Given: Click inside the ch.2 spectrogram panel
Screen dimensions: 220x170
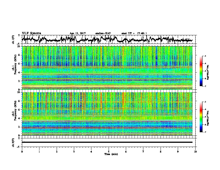Looking at the screenshot, I should click(x=107, y=114).
